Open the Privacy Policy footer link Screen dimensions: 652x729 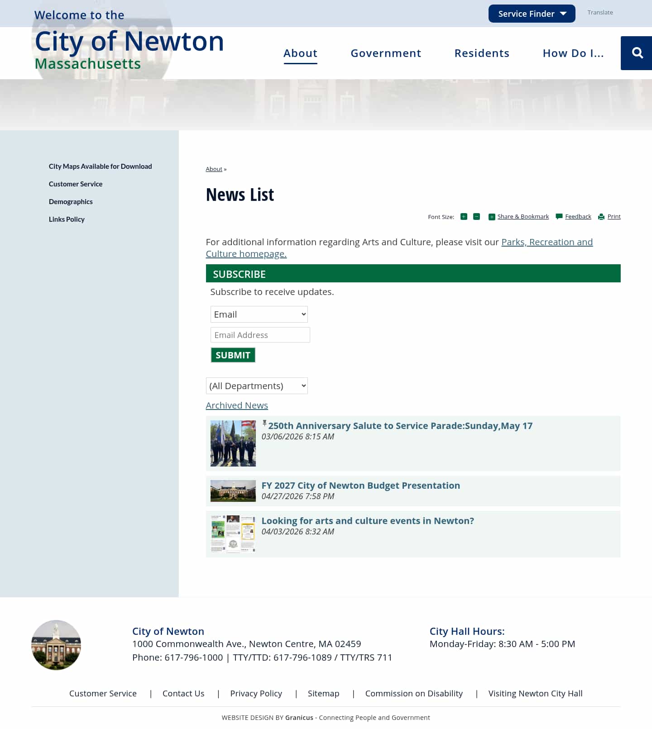click(x=256, y=694)
